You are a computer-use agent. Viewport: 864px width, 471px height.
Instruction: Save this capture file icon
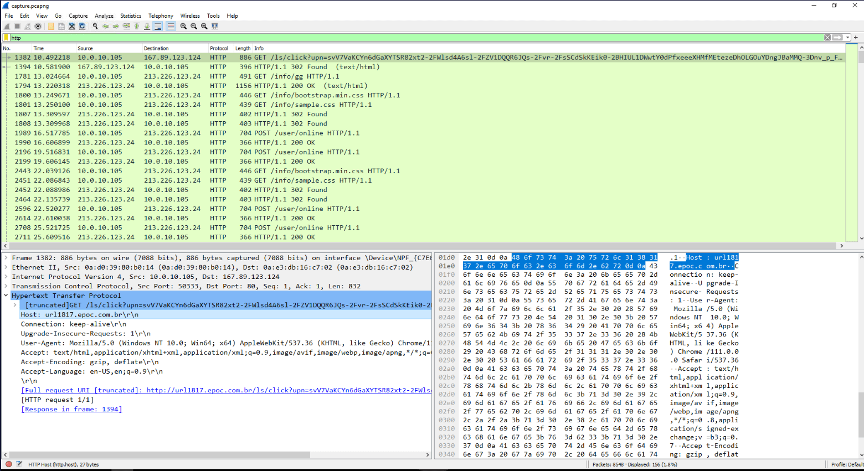(61, 26)
